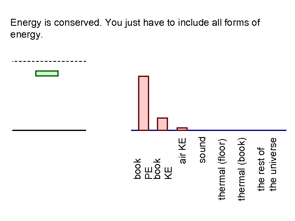Click the dashed line above the book

49,62
